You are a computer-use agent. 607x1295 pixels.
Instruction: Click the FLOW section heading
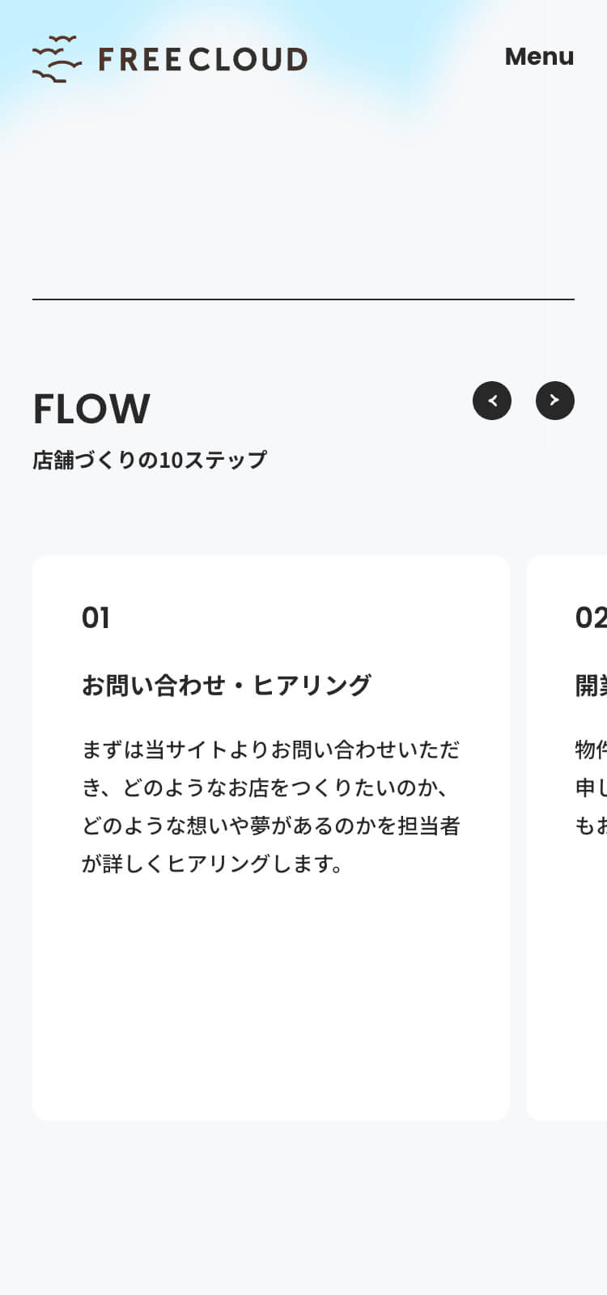tap(91, 409)
